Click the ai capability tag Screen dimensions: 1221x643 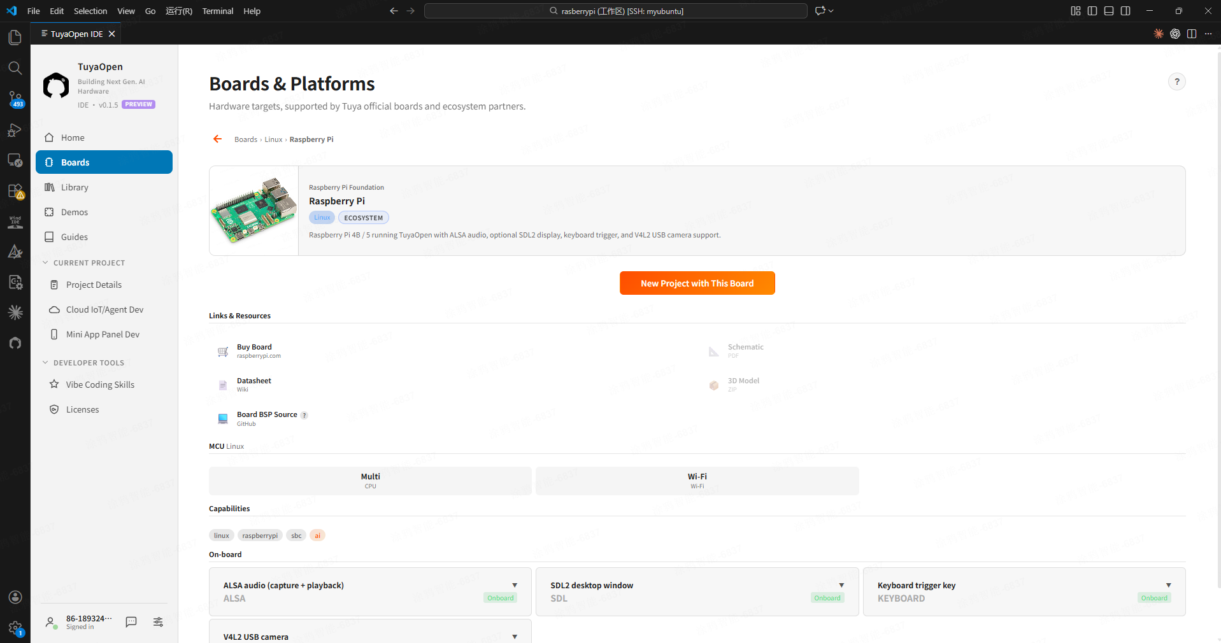tap(317, 535)
